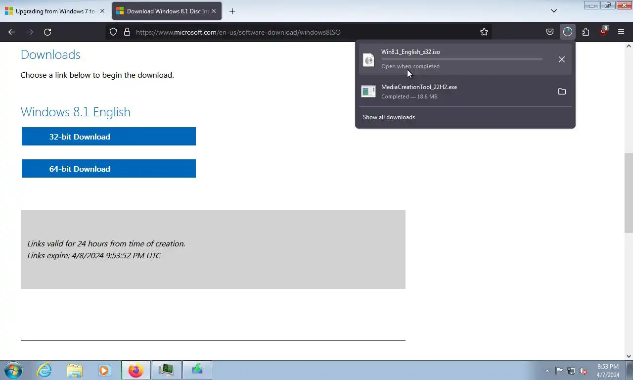
Task: Open the muted volume tray icon
Action: click(x=583, y=371)
